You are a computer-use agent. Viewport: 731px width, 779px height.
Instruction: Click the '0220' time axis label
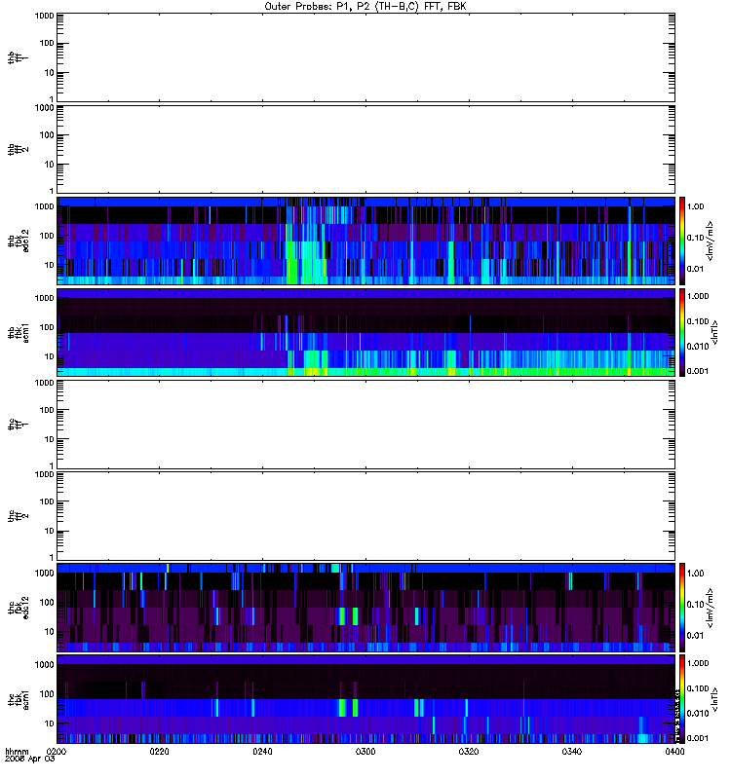point(159,751)
